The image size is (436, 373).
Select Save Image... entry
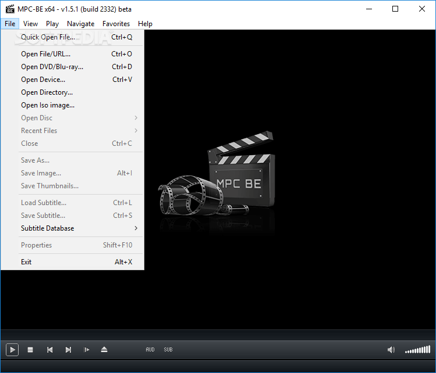pos(72,173)
